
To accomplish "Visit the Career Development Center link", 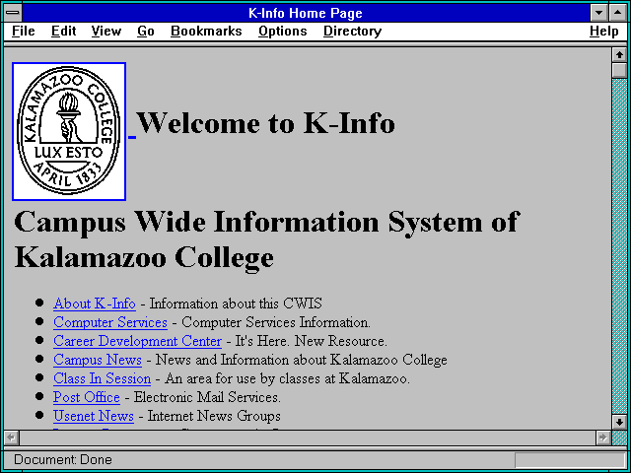I will coord(137,341).
